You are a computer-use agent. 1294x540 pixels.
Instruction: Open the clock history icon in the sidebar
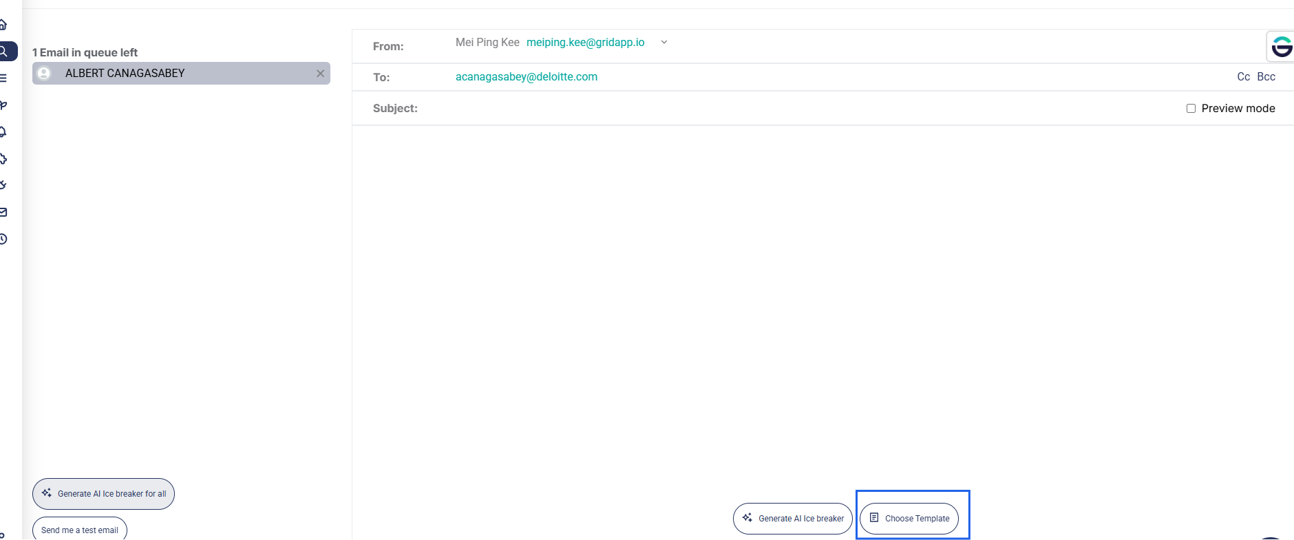pos(3,239)
